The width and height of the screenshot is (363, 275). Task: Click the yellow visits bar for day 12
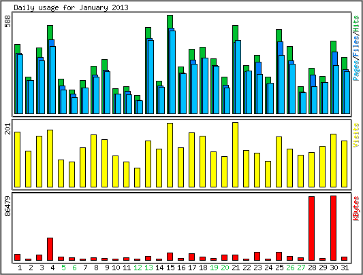(138, 177)
